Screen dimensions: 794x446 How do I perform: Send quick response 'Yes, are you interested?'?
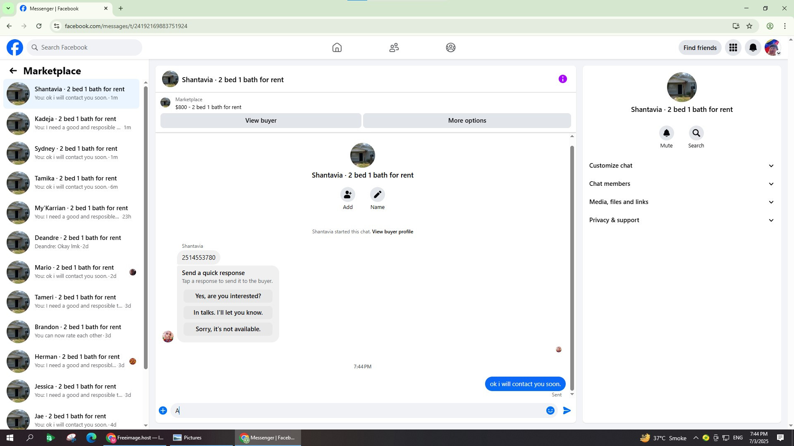(x=228, y=296)
